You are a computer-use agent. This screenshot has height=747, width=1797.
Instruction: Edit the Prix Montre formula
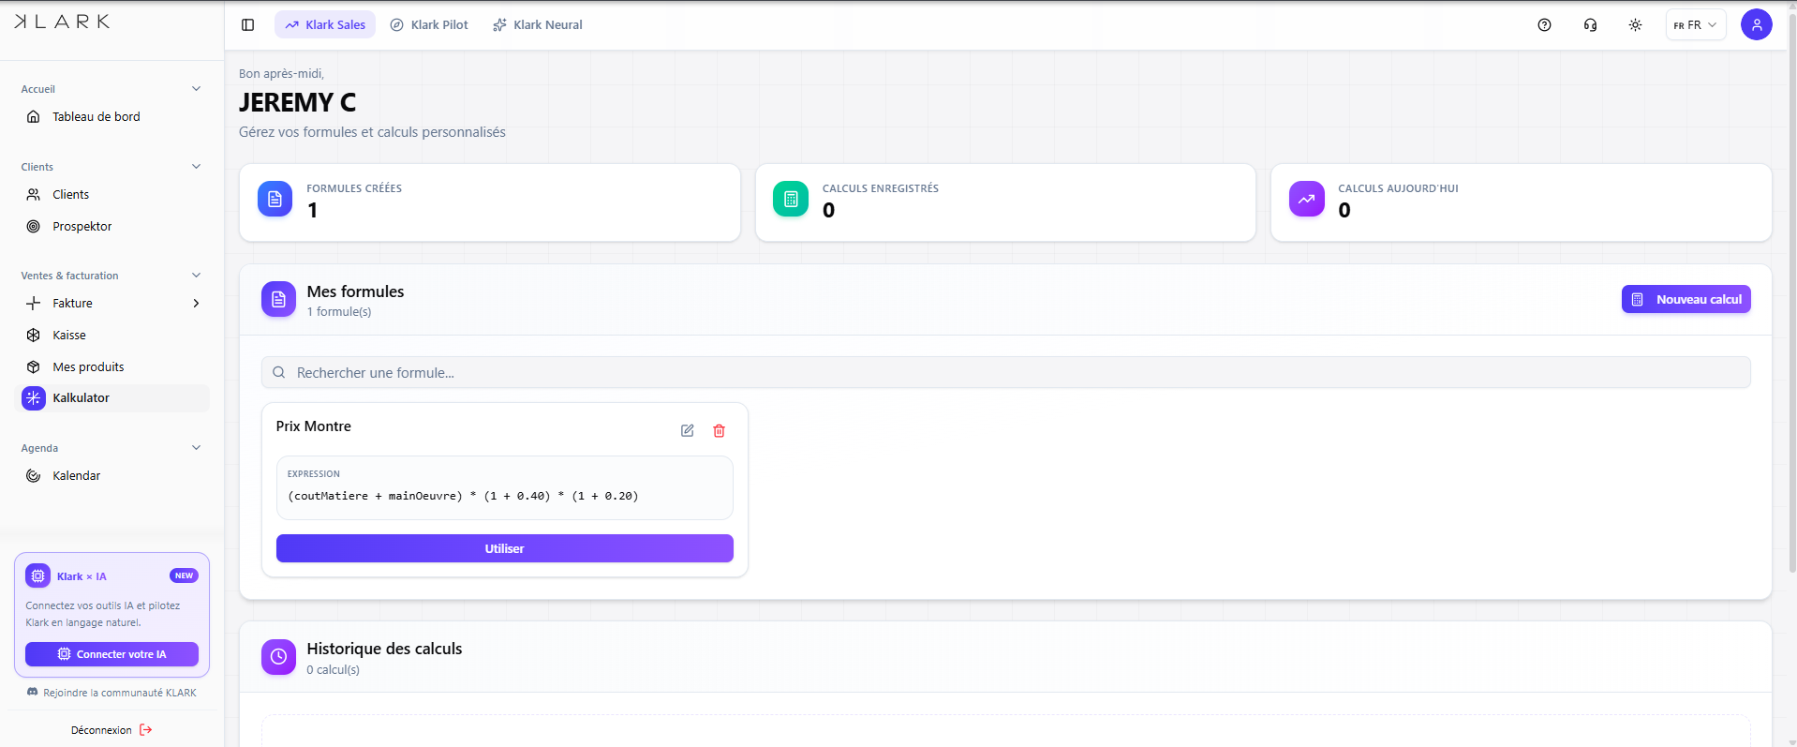(687, 430)
